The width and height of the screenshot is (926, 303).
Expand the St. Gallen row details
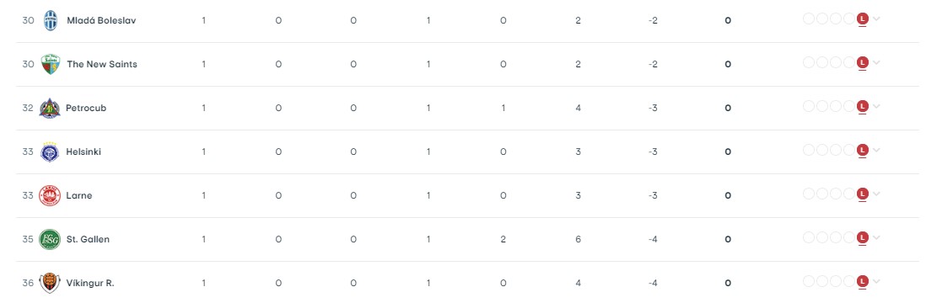coord(876,237)
